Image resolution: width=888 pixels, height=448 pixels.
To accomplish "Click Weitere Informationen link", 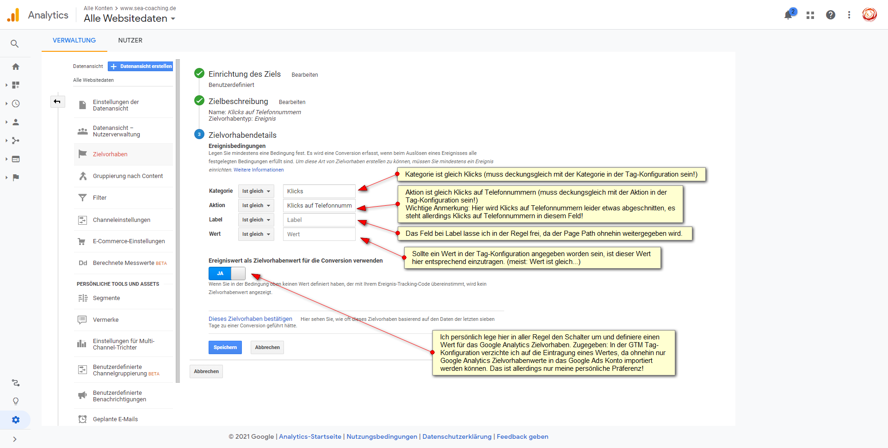I will (259, 170).
